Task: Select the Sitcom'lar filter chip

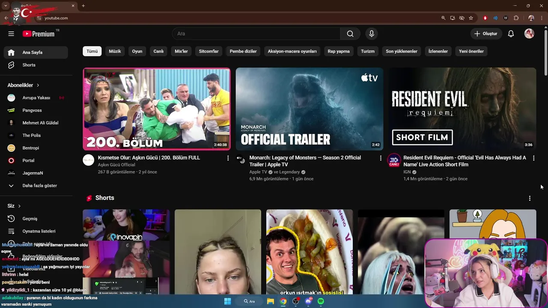Action: 208,51
